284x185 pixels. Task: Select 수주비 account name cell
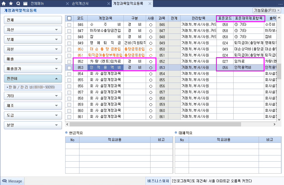(105, 25)
